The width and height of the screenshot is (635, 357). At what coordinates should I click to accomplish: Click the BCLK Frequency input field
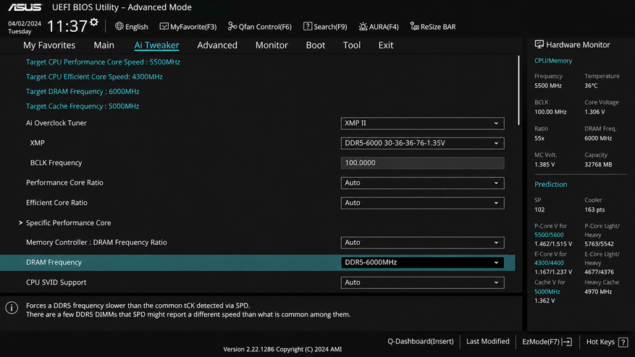pos(422,163)
